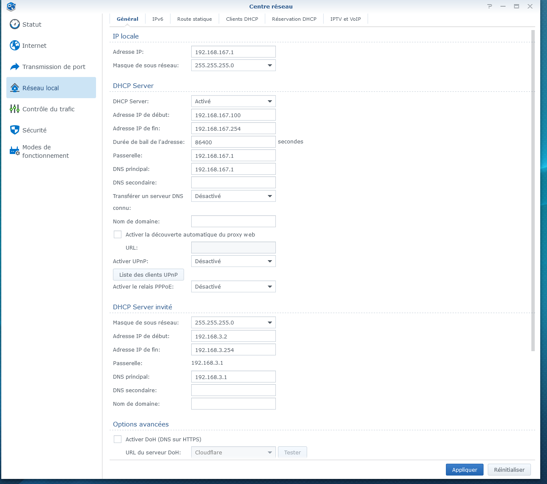The image size is (547, 484).
Task: Expand the DHCP Server status dropdown
Action: pos(233,101)
